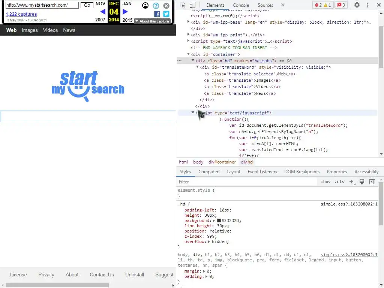The width and height of the screenshot is (384, 288).
Task: Close the Wayback toolbar
Action: coord(166,6)
